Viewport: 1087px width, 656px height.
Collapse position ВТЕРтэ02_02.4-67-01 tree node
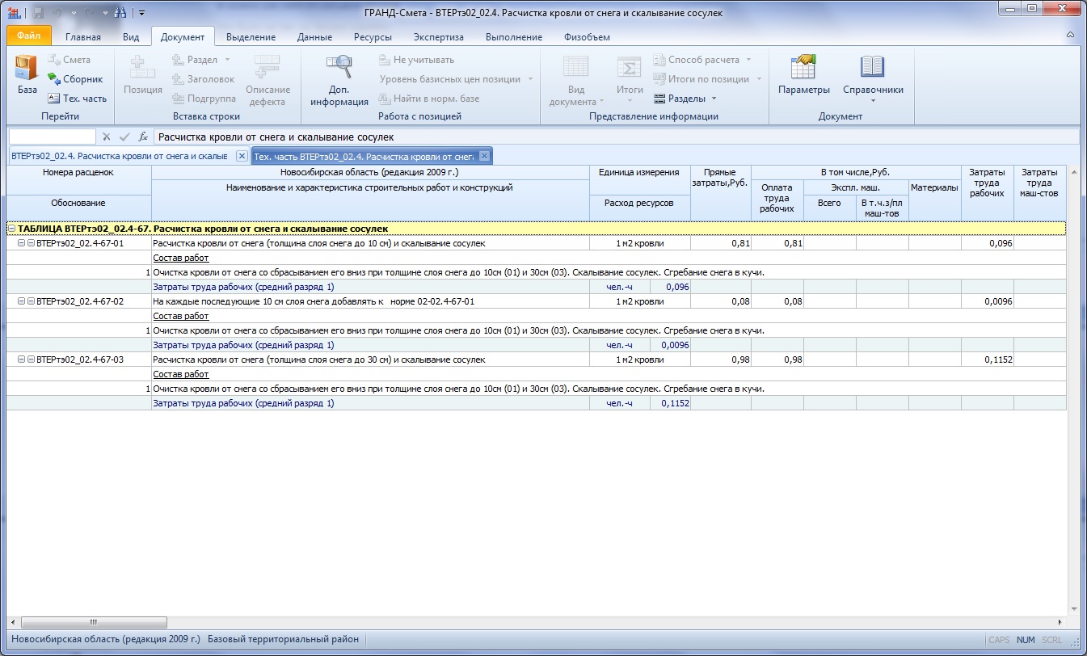tap(22, 243)
